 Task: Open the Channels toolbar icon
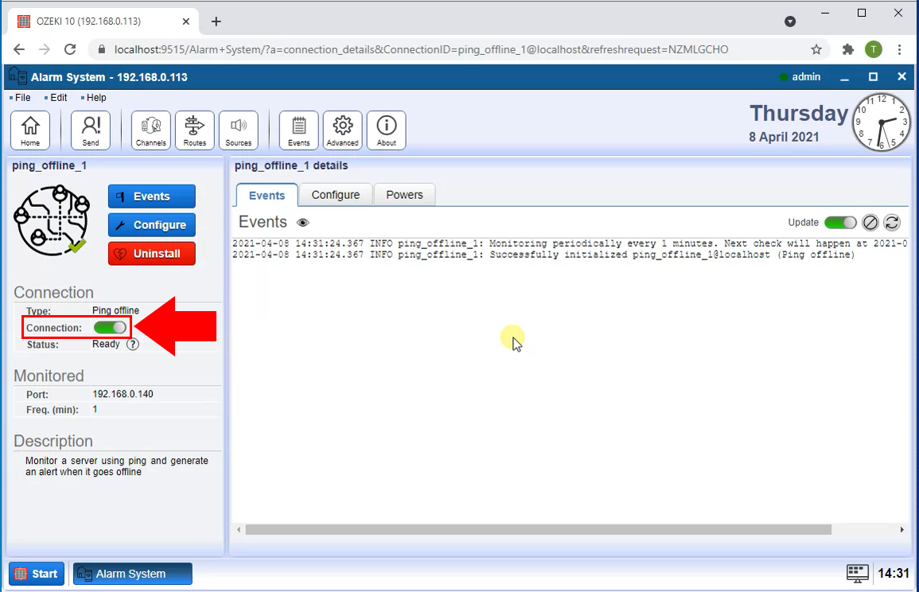click(x=150, y=130)
